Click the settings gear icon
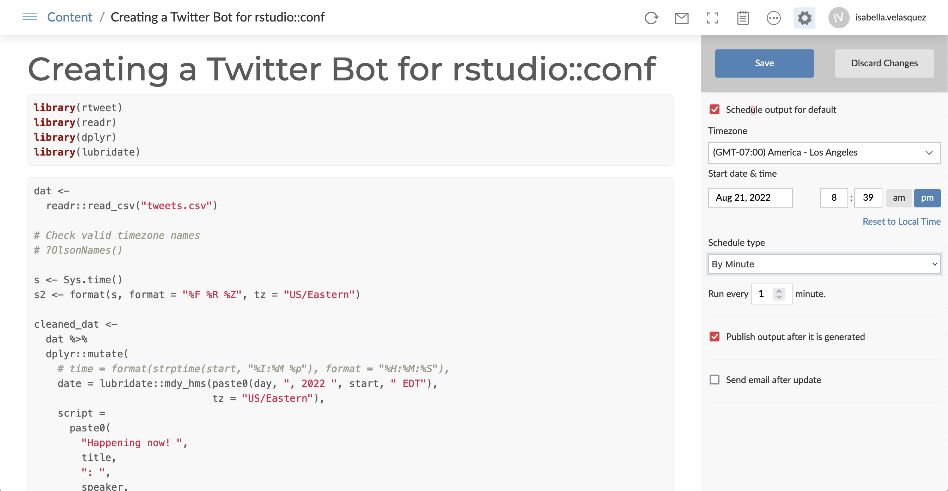Viewport: 948px width, 491px height. 803,17
